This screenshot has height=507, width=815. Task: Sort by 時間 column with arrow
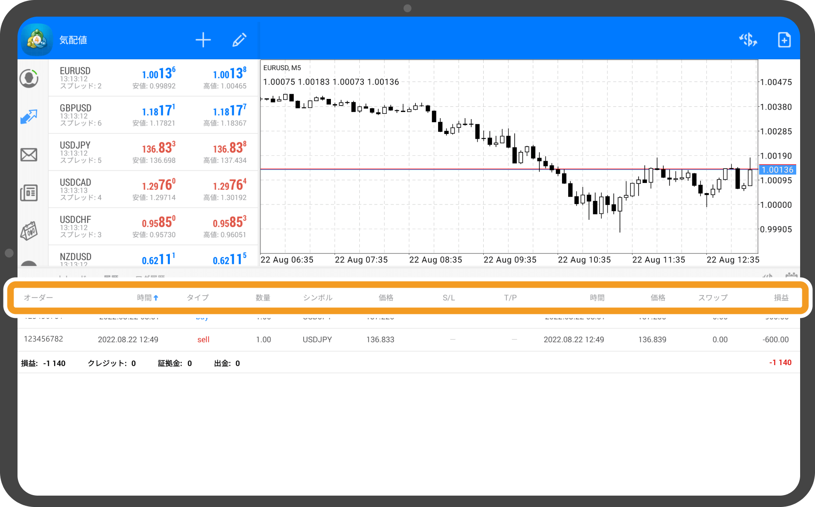pyautogui.click(x=148, y=298)
